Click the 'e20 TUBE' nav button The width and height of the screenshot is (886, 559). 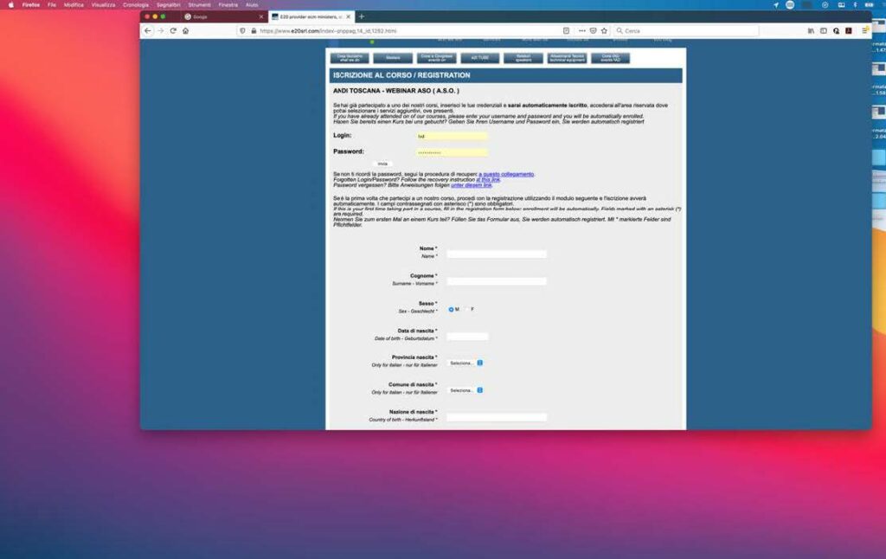[479, 58]
